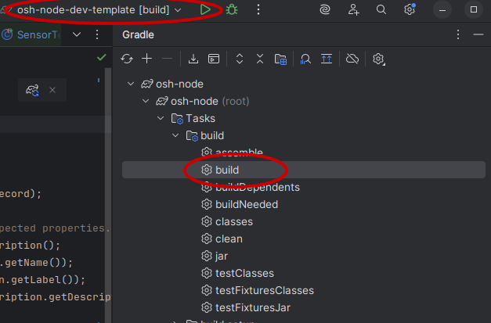This screenshot has height=323, width=491.
Task: Toggle show task groups icon
Action: click(280, 59)
